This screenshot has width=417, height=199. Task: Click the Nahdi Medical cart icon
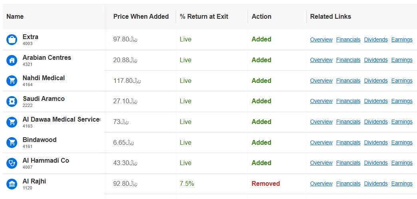coord(12,81)
